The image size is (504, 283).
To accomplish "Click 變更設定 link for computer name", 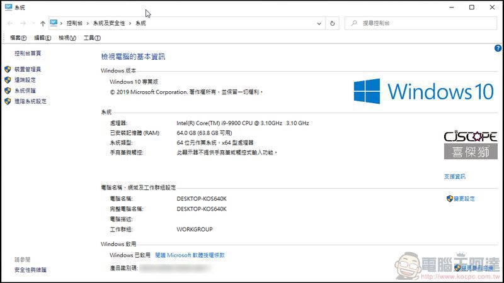I will (464, 199).
